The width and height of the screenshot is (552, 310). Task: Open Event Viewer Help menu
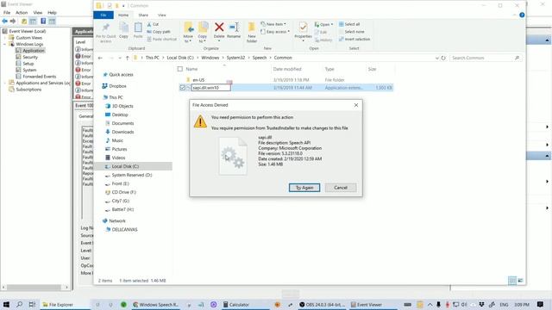pyautogui.click(x=52, y=13)
